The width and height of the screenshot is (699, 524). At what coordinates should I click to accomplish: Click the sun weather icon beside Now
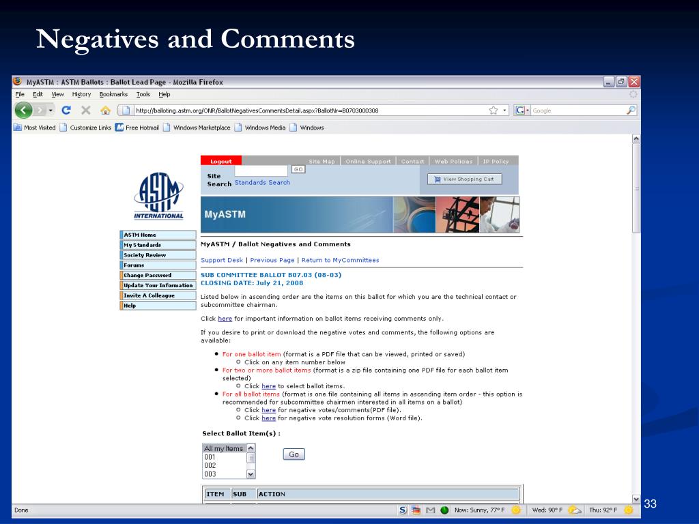click(516, 510)
